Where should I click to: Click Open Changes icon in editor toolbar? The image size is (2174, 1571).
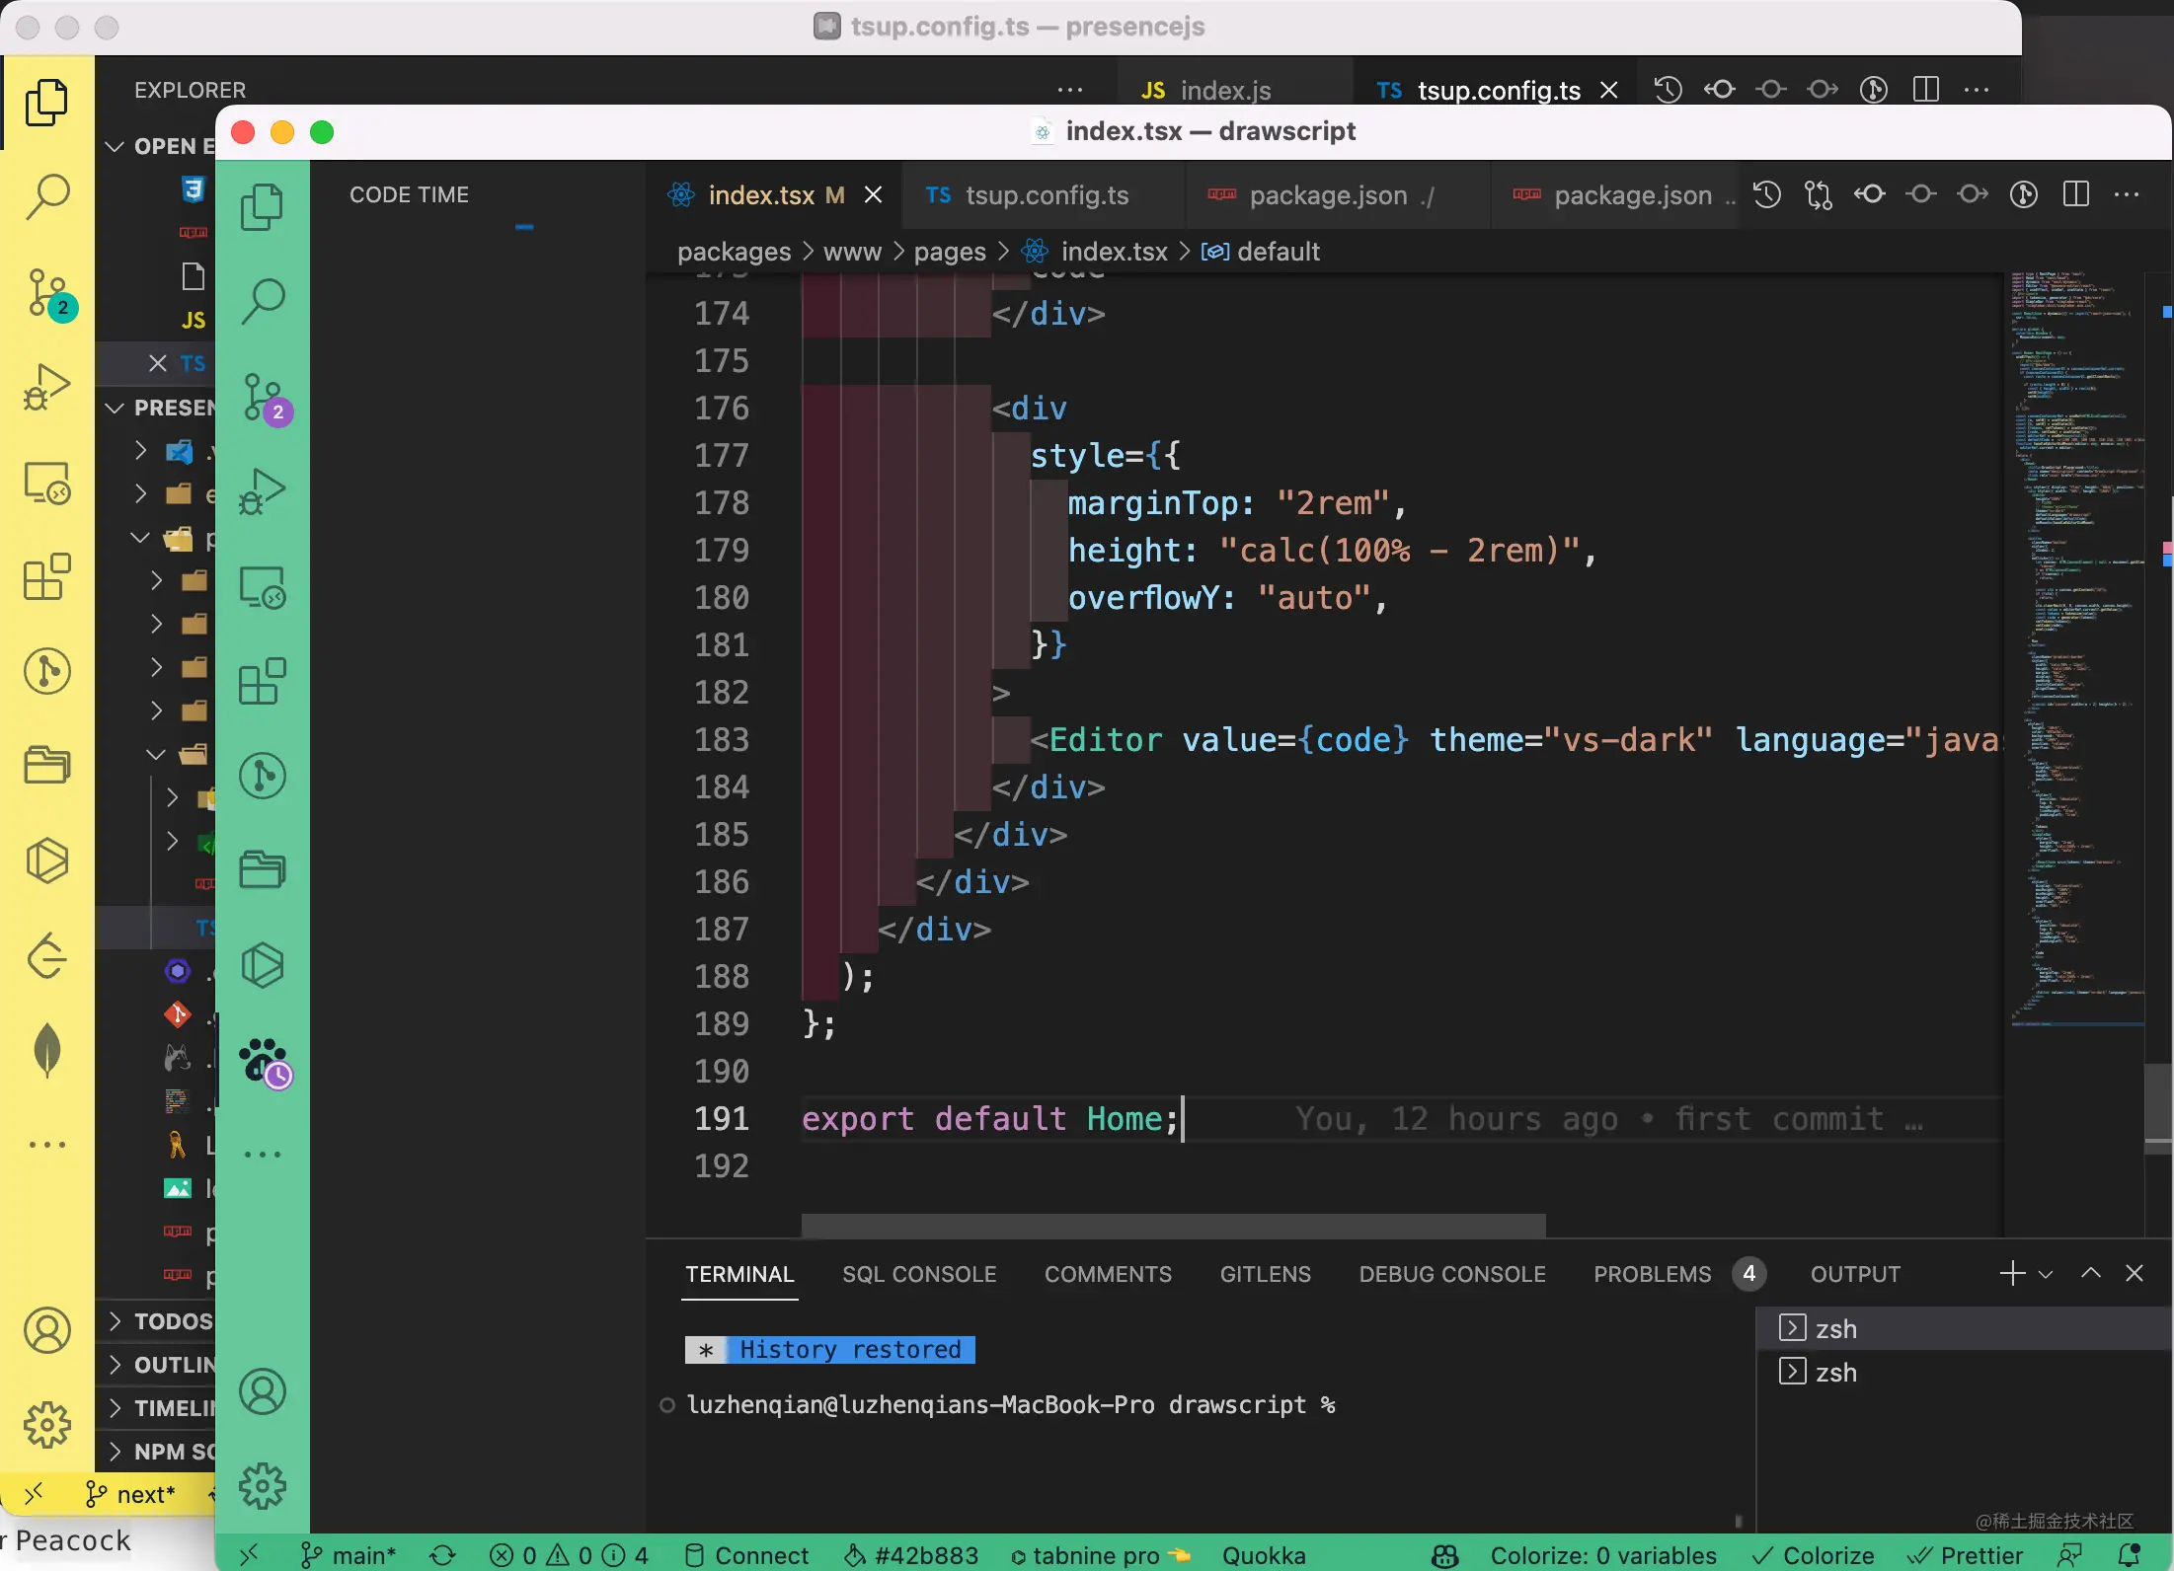(x=1818, y=194)
